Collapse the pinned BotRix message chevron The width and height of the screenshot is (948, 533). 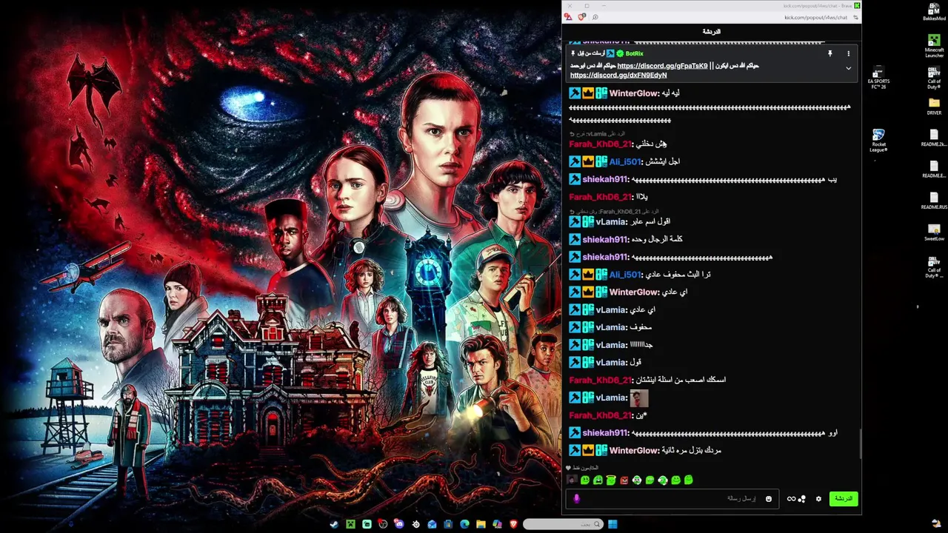click(x=848, y=68)
